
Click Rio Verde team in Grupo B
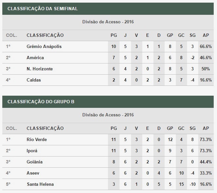pos(37,139)
